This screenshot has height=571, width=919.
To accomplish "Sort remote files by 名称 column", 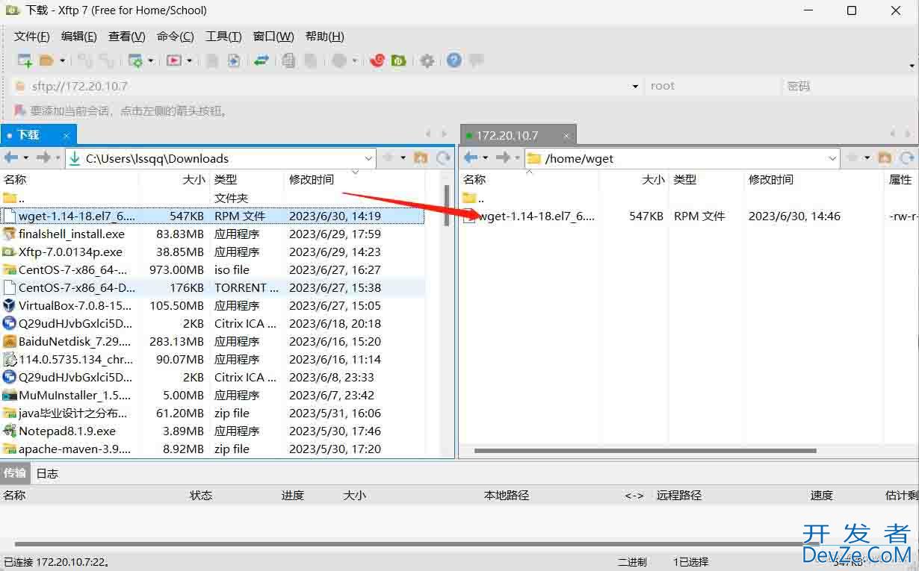I will 529,179.
